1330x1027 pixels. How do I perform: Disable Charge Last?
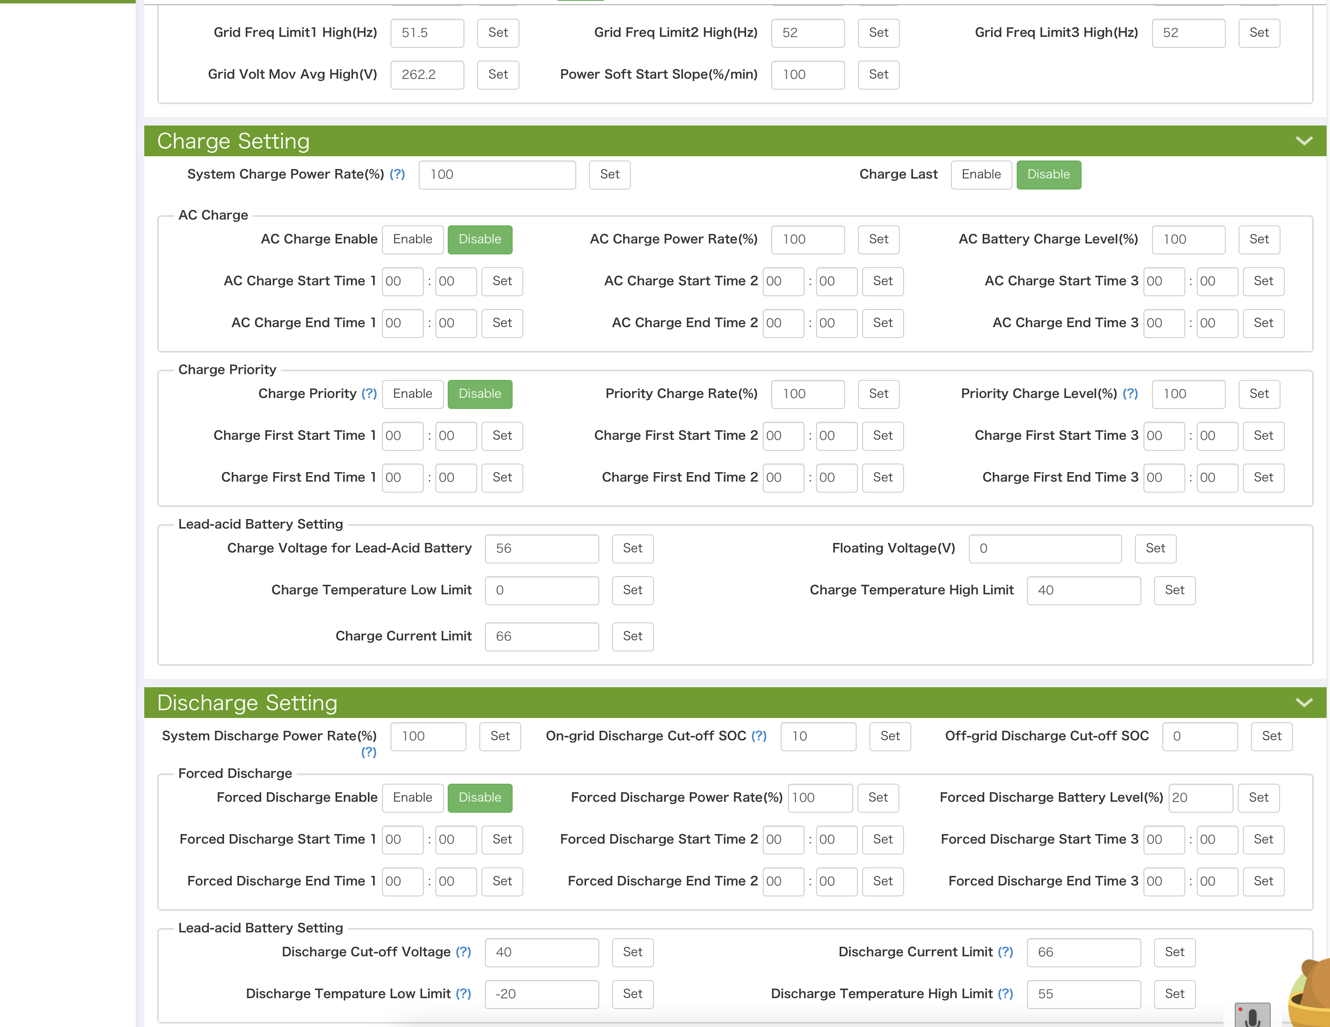pyautogui.click(x=1049, y=175)
